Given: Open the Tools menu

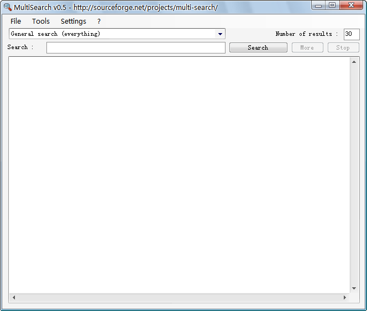Looking at the screenshot, I should [x=41, y=21].
